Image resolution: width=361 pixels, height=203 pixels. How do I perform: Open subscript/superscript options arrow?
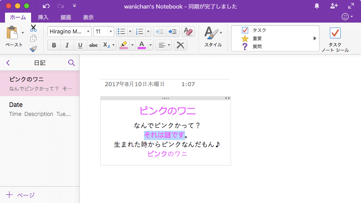[x=114, y=45]
